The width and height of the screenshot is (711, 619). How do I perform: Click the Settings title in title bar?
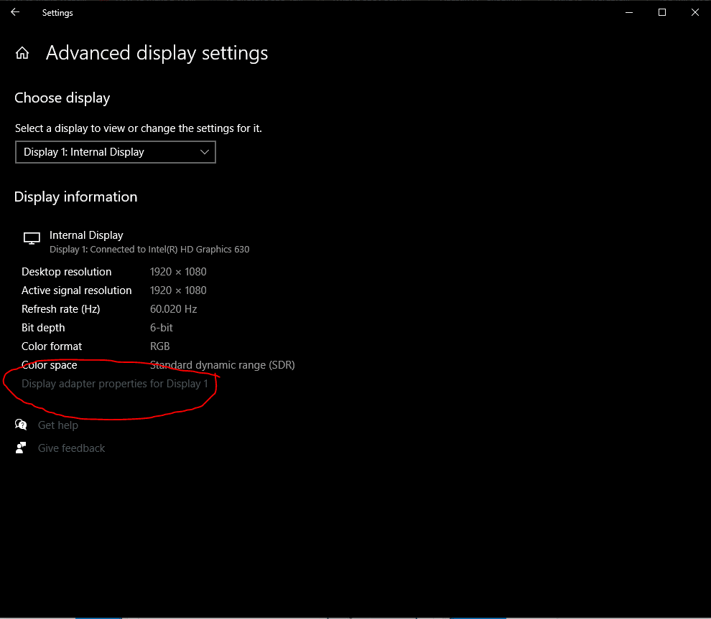pyautogui.click(x=57, y=13)
